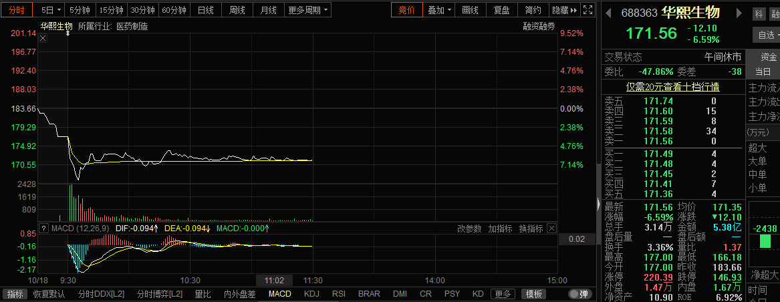This screenshot has width=780, height=302.
Task: Click 改参数 to edit indicator parameters
Action: pyautogui.click(x=470, y=229)
